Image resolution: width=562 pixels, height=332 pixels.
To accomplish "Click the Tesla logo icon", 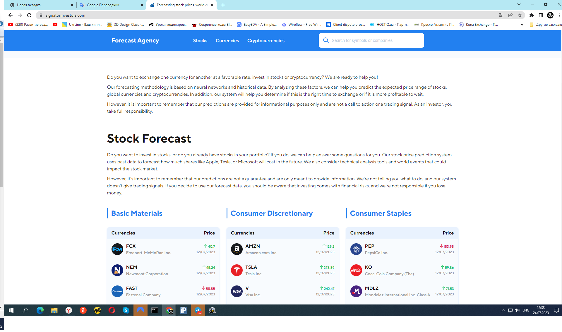I will click(237, 270).
